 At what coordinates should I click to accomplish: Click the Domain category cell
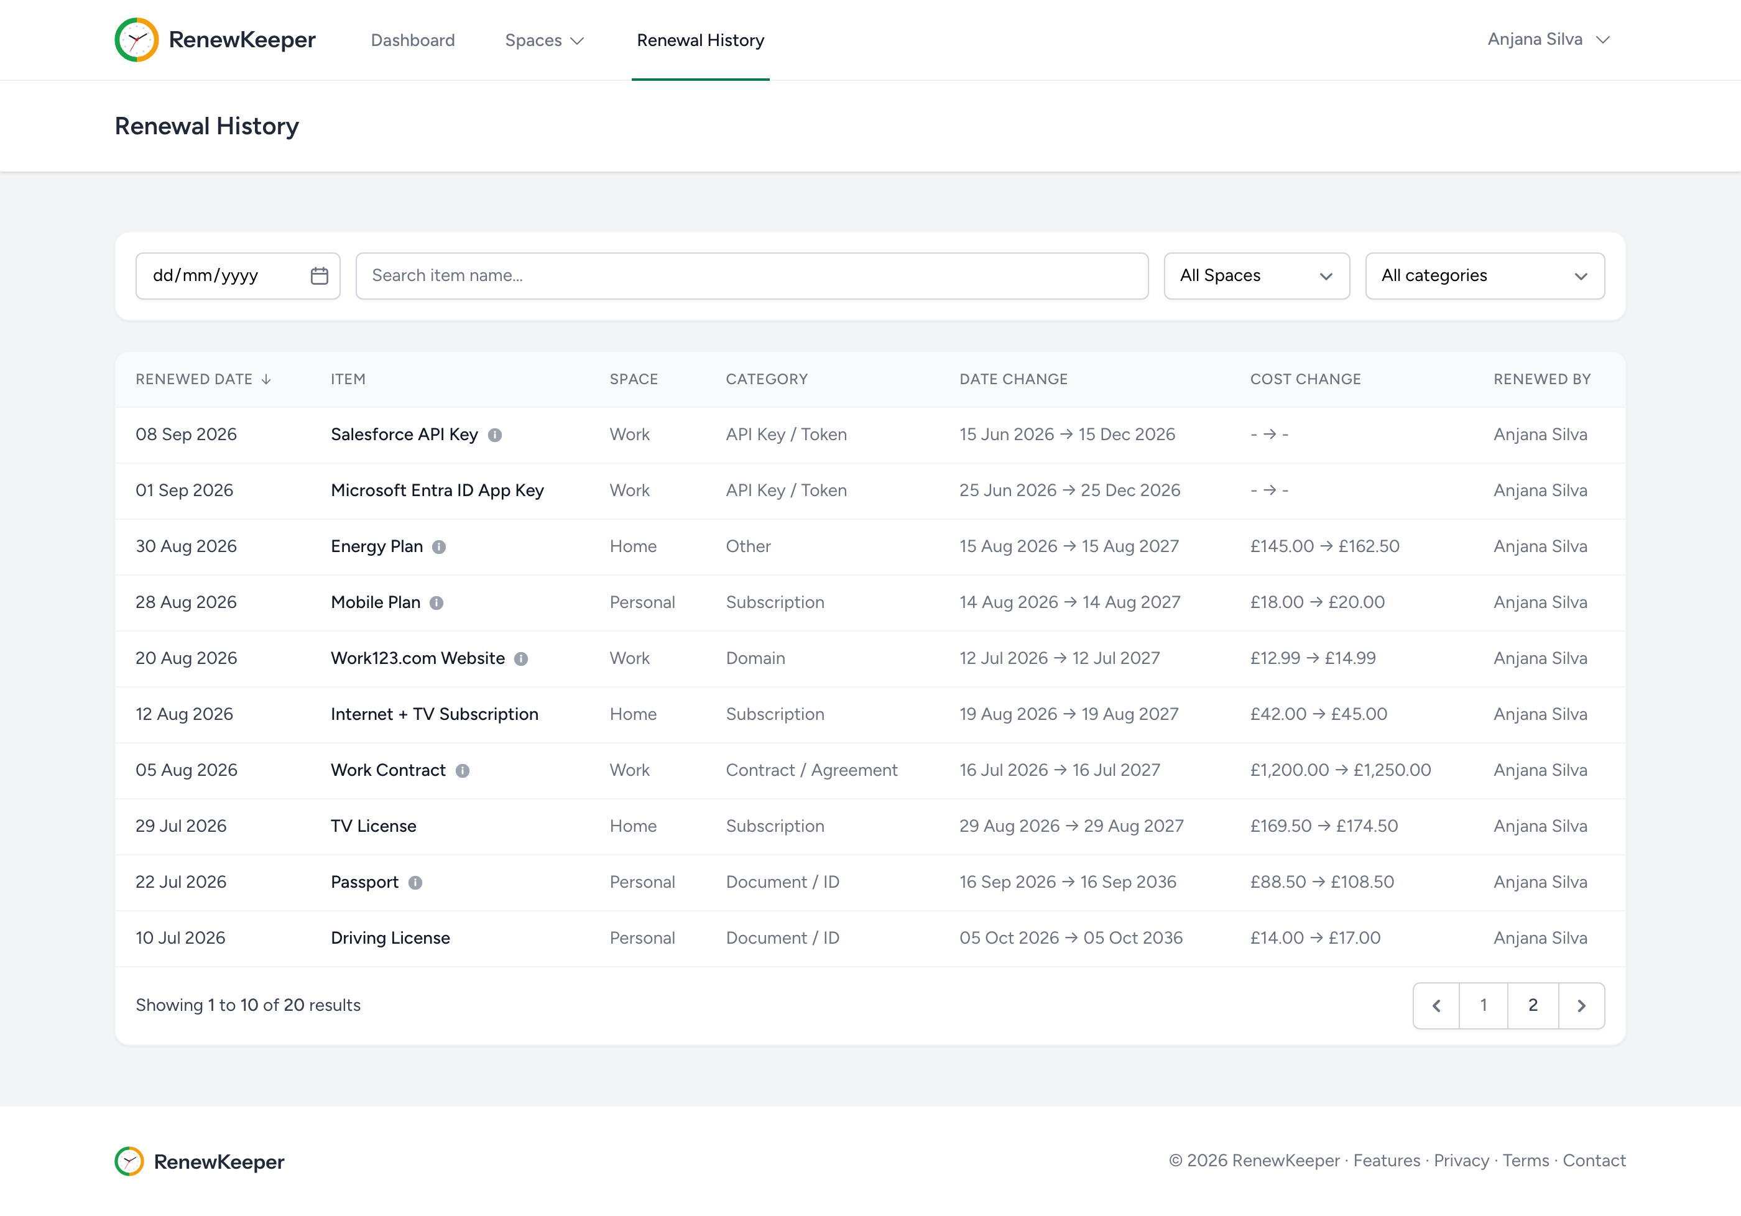pyautogui.click(x=755, y=659)
